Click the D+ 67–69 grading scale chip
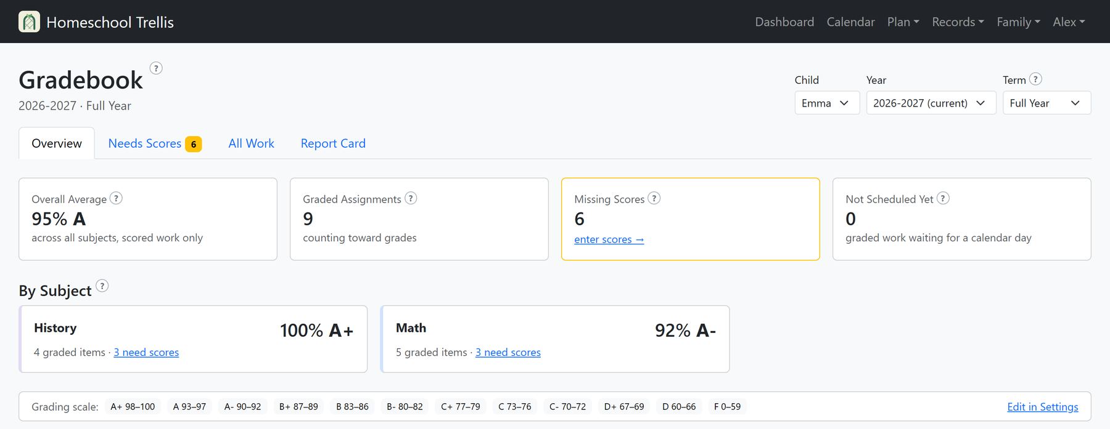Image resolution: width=1110 pixels, height=429 pixels. click(624, 406)
